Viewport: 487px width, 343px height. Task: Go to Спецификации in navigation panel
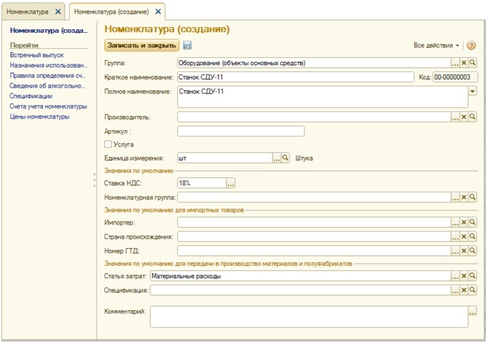pos(31,96)
